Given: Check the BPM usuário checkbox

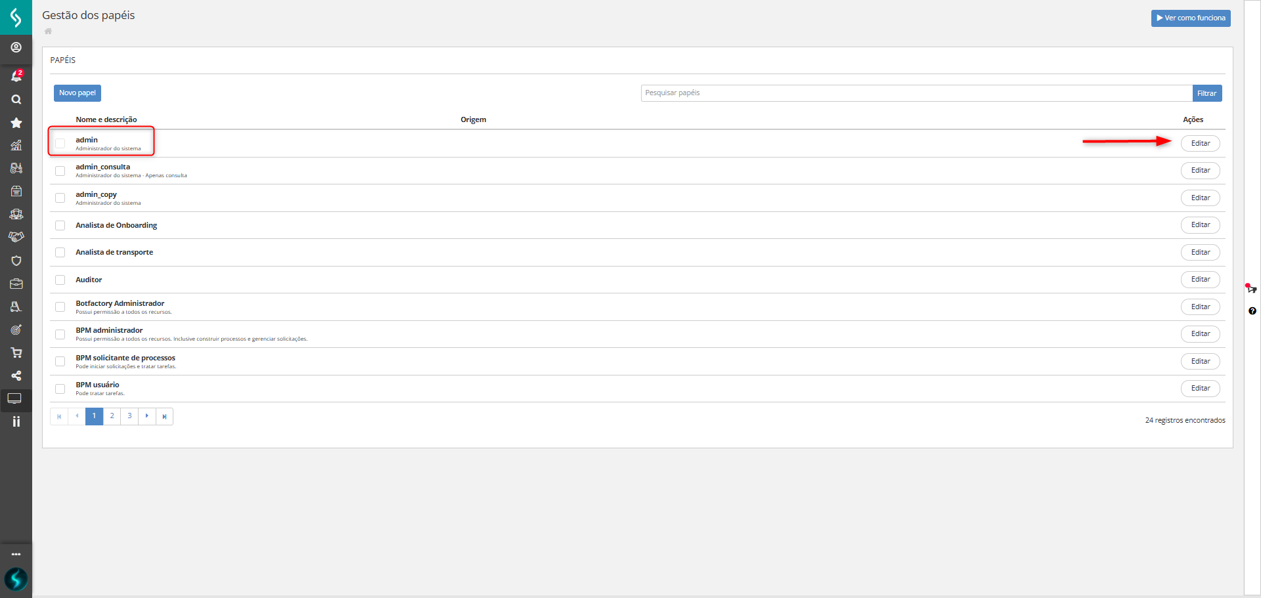Looking at the screenshot, I should click(x=60, y=389).
